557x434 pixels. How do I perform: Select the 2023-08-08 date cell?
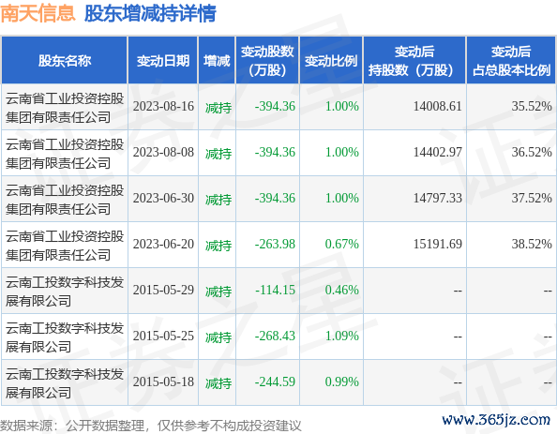pyautogui.click(x=163, y=153)
